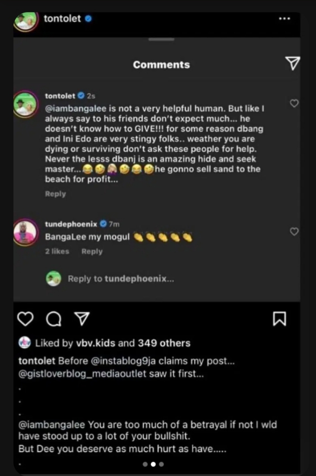Like tundephoenix's BangaLee comment
Screen dimensions: 316x476
click(x=294, y=232)
